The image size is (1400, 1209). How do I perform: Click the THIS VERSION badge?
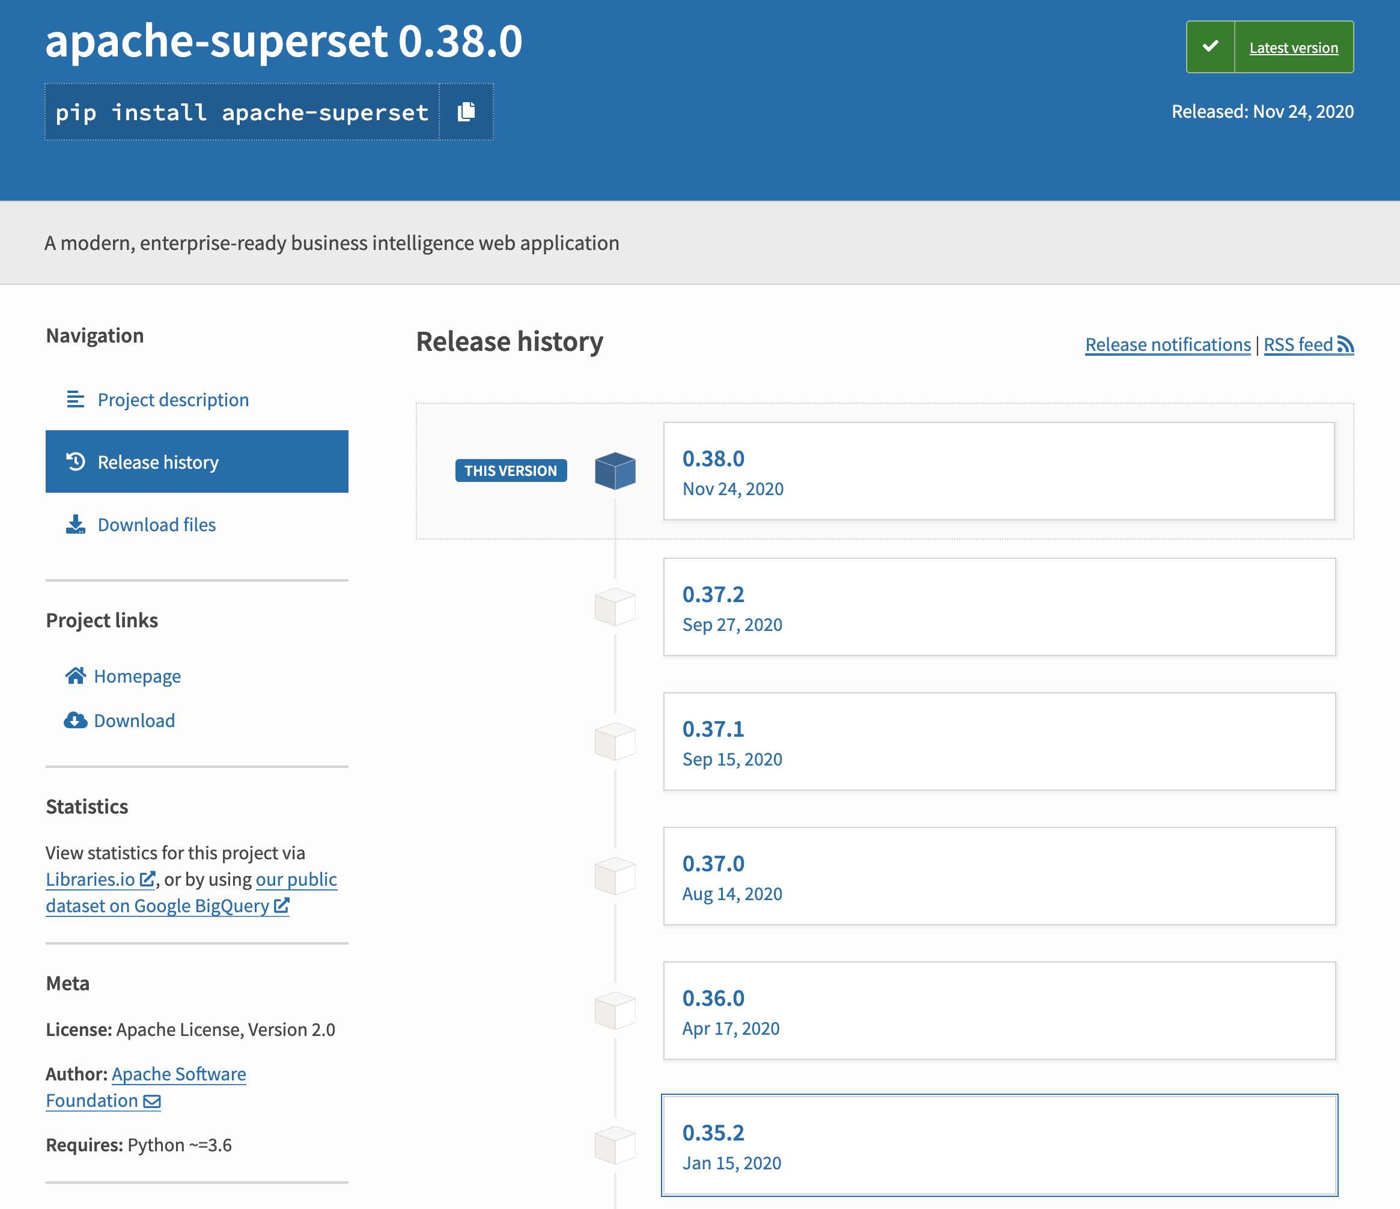click(x=511, y=471)
